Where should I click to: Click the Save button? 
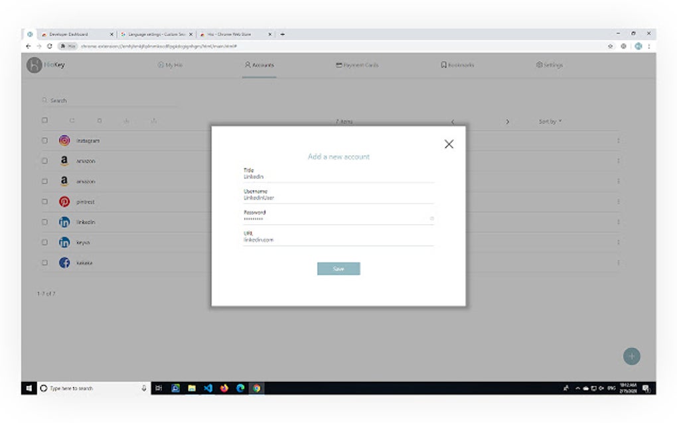338,269
